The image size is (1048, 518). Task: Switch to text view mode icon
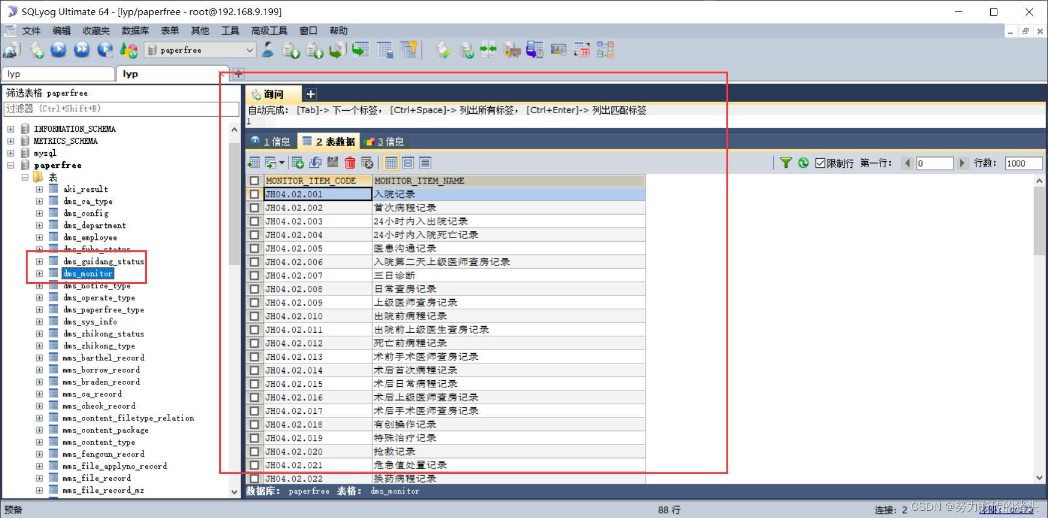(425, 162)
